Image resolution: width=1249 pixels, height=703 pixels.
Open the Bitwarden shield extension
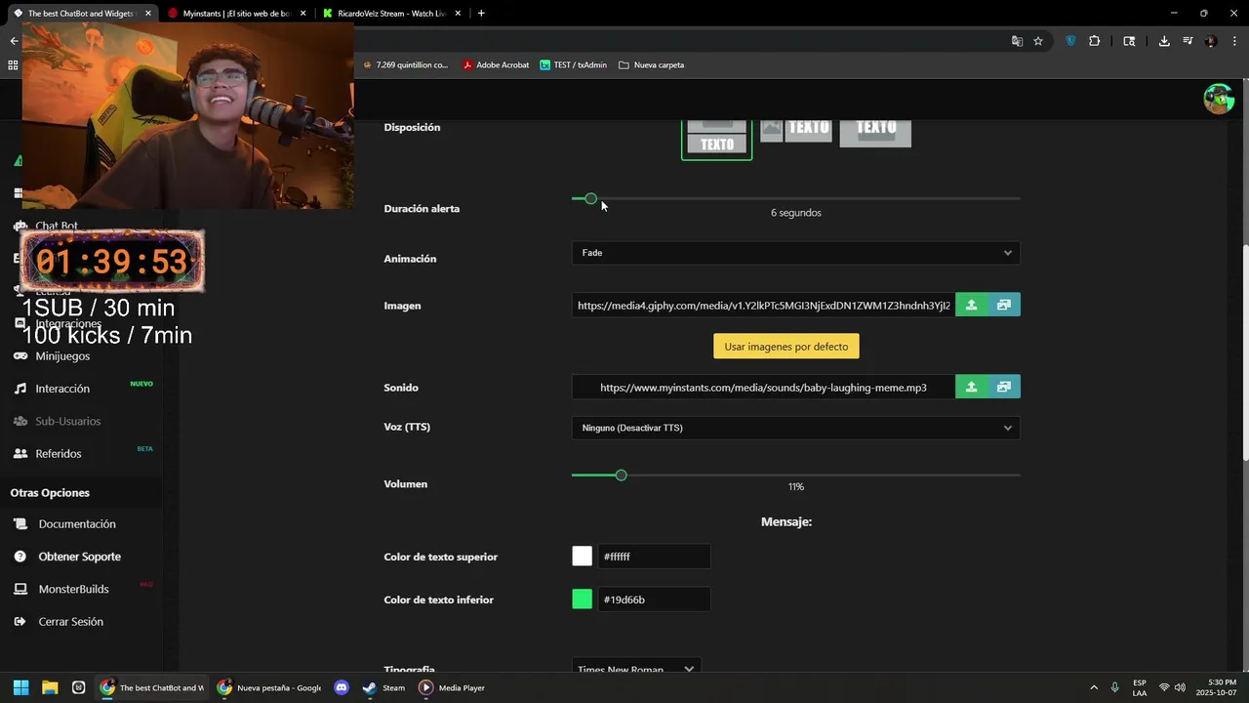click(x=1070, y=41)
